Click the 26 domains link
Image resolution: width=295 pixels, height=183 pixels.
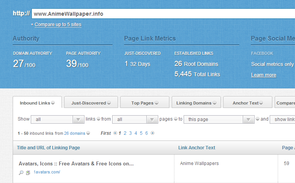point(75,133)
